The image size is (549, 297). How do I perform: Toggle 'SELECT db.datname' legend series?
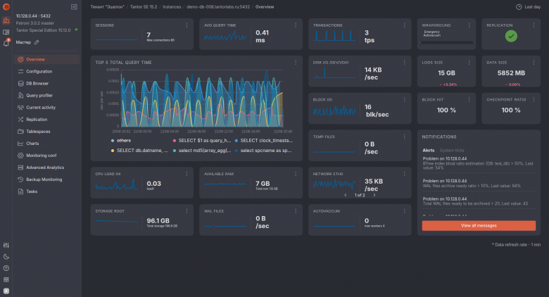coord(139,150)
